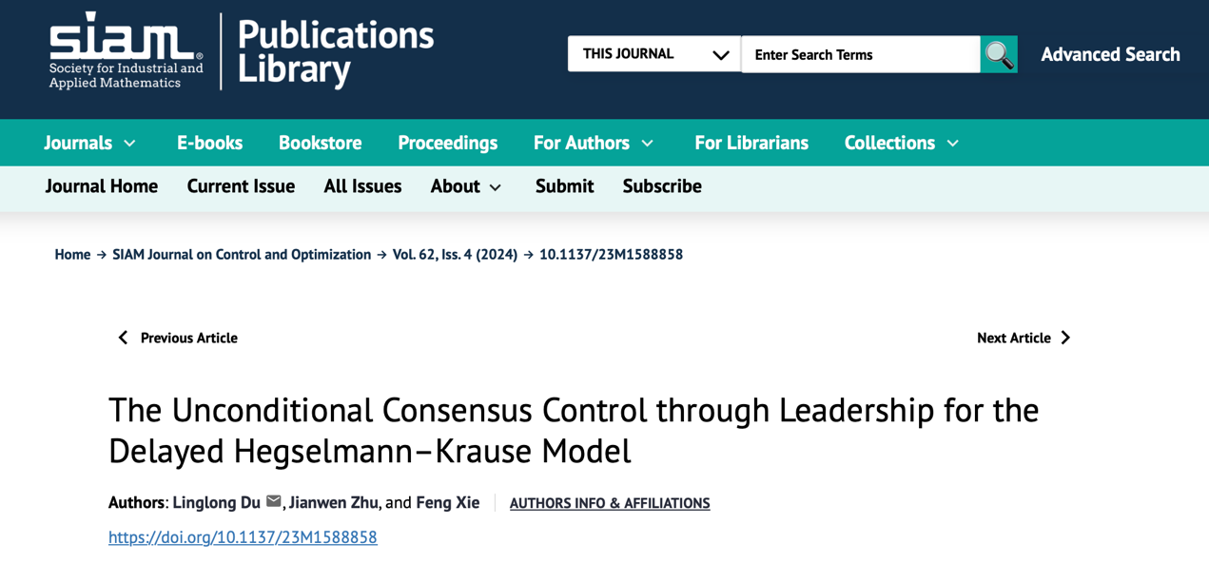The image size is (1209, 563).
Task: Click the Advanced Search link
Action: (x=1110, y=55)
